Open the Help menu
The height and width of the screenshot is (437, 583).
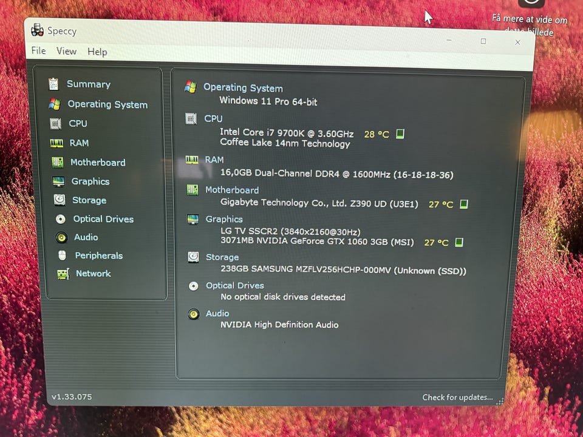coord(97,52)
